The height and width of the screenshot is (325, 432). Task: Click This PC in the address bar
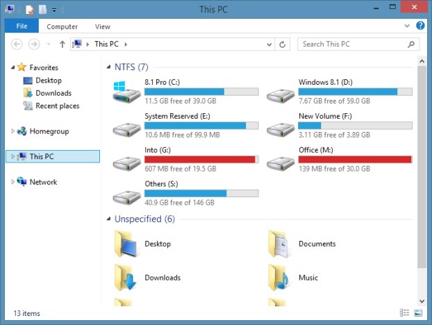click(106, 44)
